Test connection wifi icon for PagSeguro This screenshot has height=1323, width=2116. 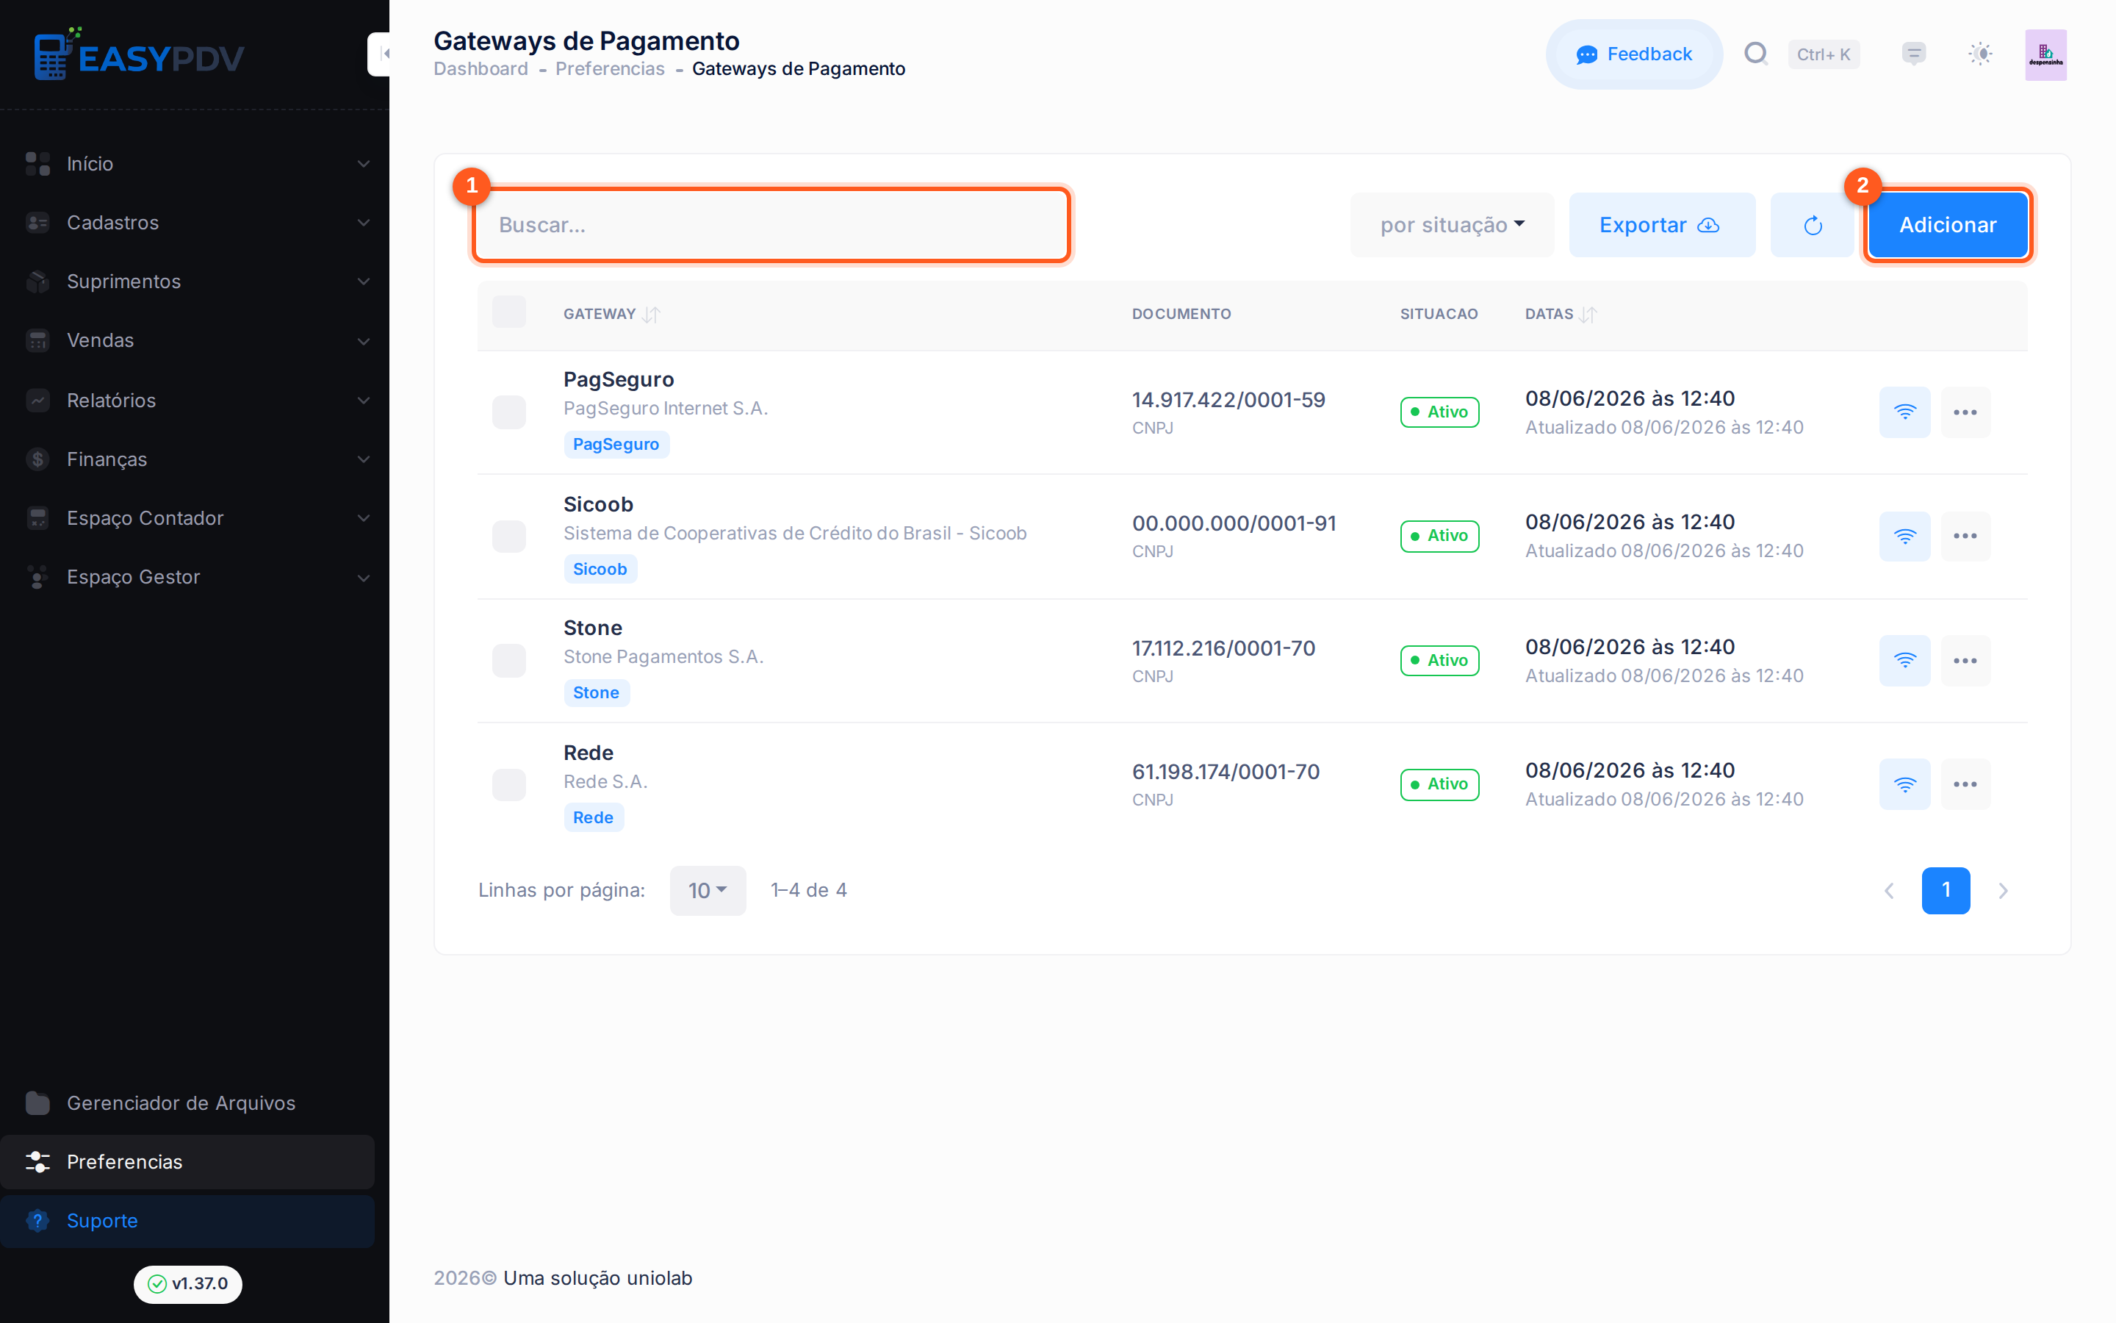point(1904,412)
